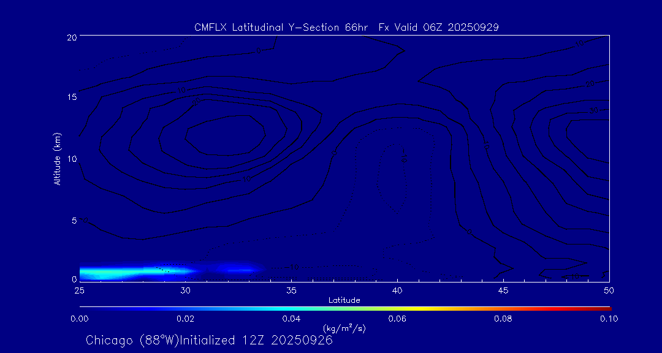Select latitude axis tick label '40'
The image size is (662, 353).
tap(397, 290)
